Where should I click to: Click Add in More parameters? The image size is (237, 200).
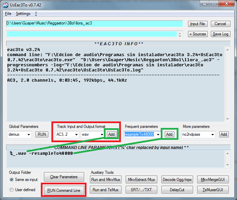click(x=224, y=134)
